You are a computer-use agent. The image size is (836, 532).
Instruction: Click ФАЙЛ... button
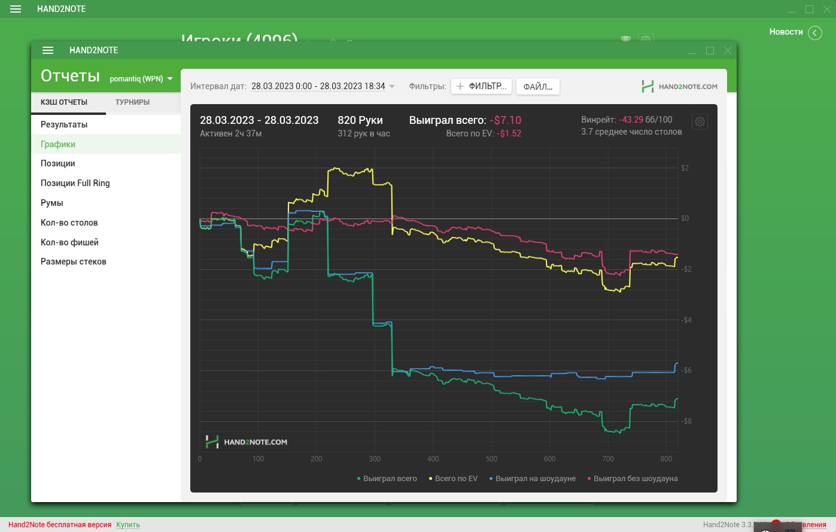click(537, 87)
